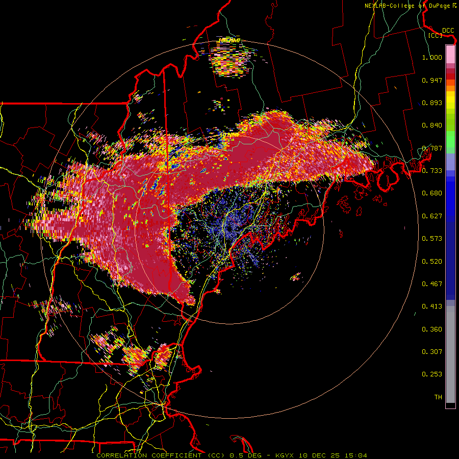Select the 0.520 scale value label
Image resolution: width=459 pixels, height=459 pixels.
click(432, 262)
